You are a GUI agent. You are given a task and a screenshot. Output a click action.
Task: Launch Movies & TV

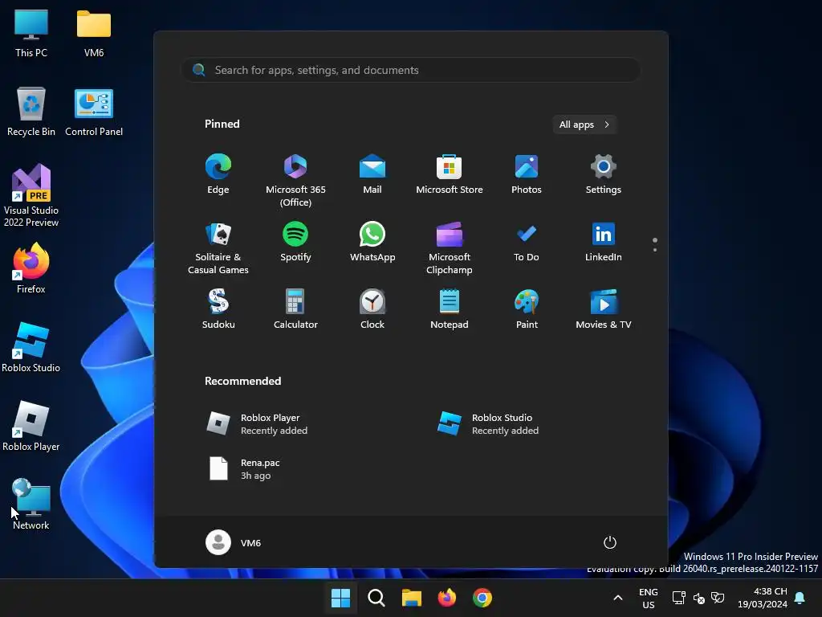604,309
